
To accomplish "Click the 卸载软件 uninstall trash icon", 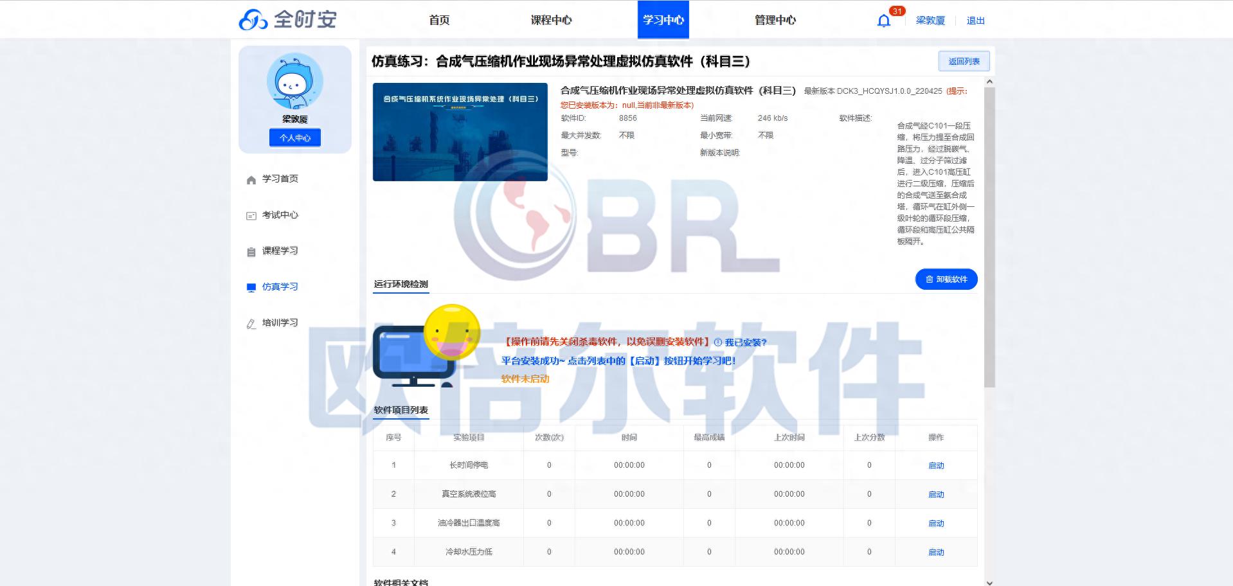I will tap(928, 279).
